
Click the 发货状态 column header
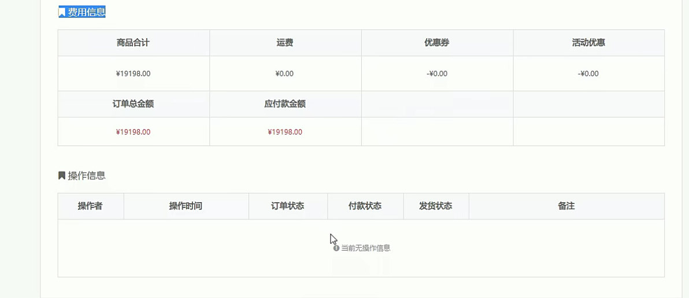click(x=436, y=206)
